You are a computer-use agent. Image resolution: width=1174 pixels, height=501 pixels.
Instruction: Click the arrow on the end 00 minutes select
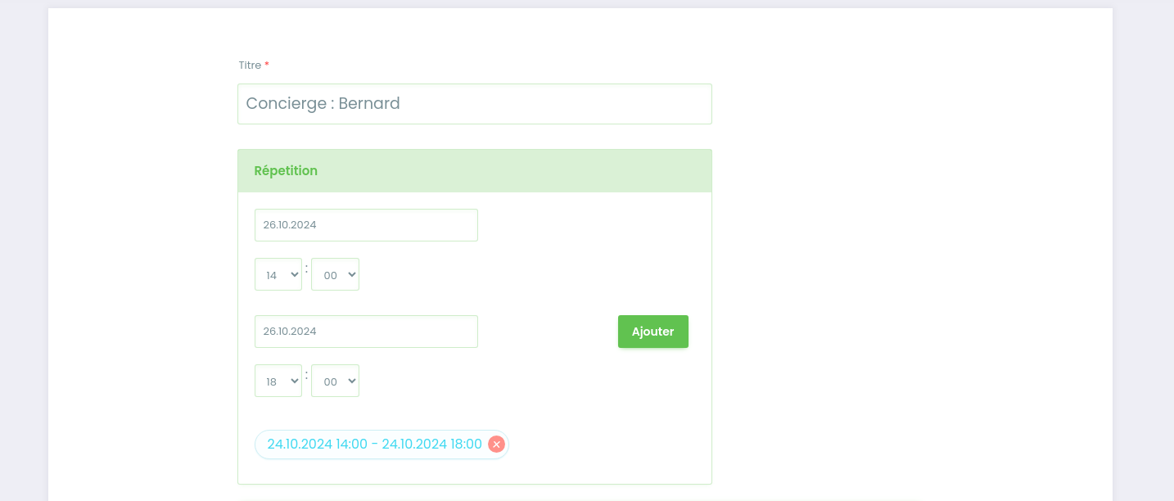click(352, 381)
